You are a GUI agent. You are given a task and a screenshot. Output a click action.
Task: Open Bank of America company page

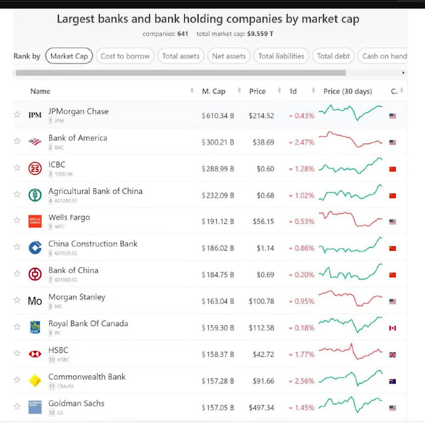(78, 138)
